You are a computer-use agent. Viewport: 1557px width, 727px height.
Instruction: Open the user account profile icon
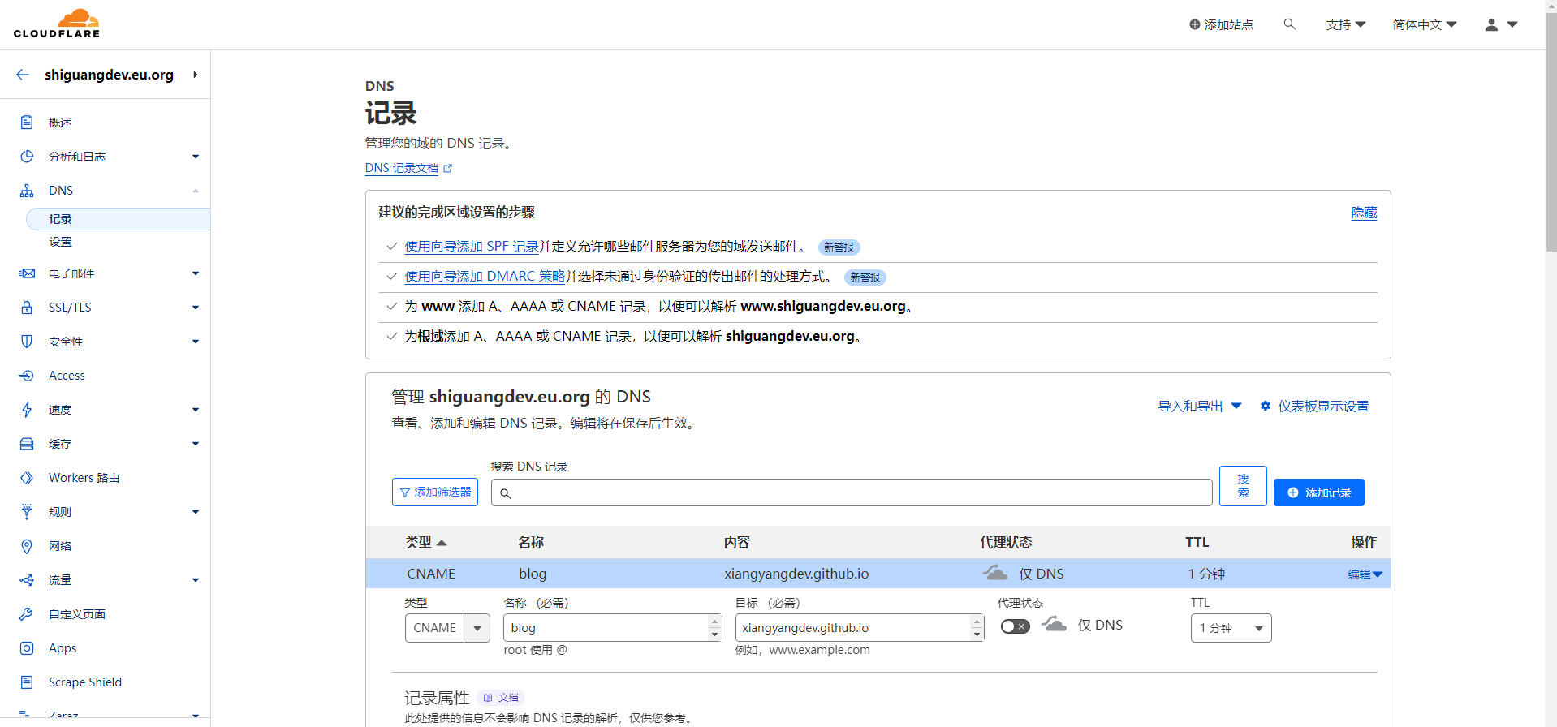pyautogui.click(x=1491, y=24)
